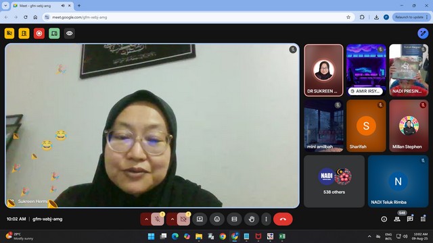The height and width of the screenshot is (243, 433).
Task: Expand audio settings arrow beside microphone
Action: (146, 219)
